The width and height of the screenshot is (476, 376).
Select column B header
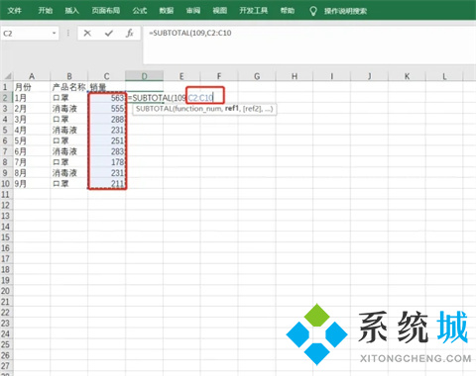pos(69,76)
